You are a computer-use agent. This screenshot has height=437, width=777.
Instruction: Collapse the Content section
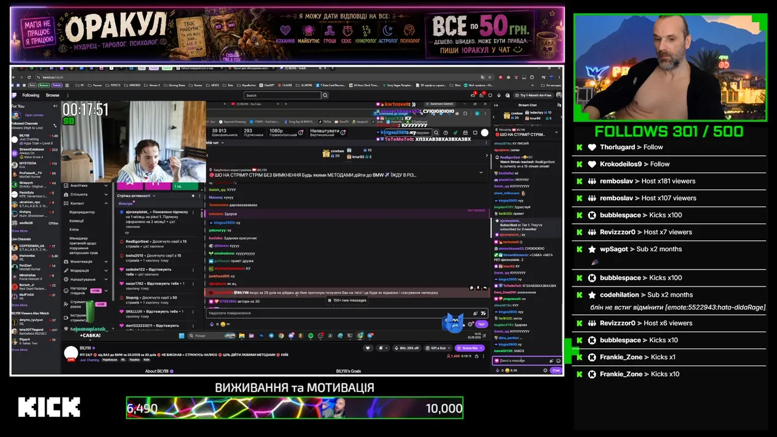click(x=106, y=203)
